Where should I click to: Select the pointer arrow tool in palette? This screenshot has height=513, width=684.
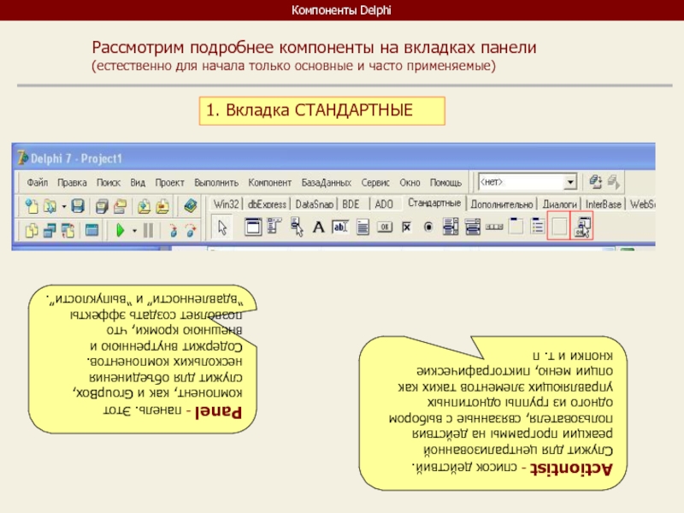click(x=222, y=227)
